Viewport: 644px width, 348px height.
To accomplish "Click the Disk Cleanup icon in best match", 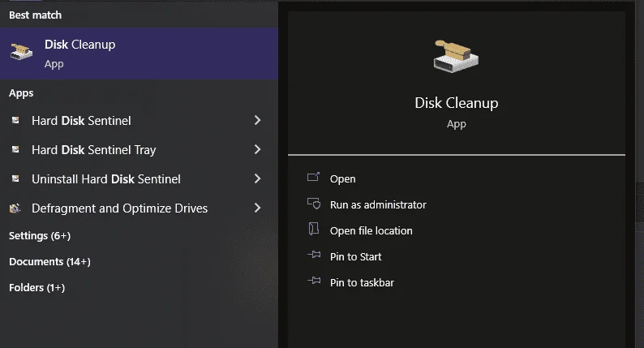I will [x=21, y=52].
